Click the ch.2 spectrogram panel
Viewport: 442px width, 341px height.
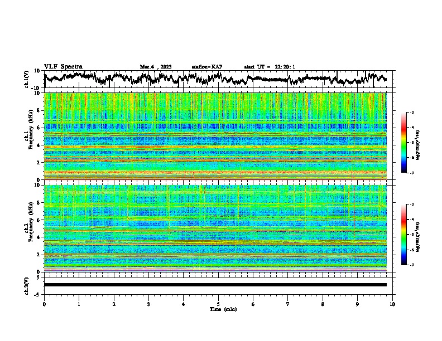[215, 228]
